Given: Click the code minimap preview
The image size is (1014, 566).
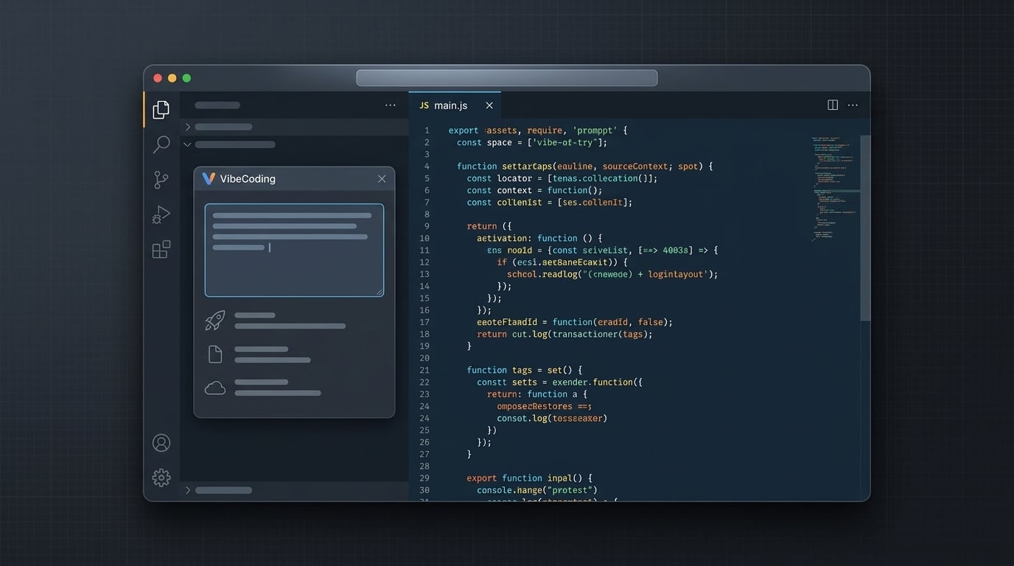Looking at the screenshot, I should [x=834, y=189].
